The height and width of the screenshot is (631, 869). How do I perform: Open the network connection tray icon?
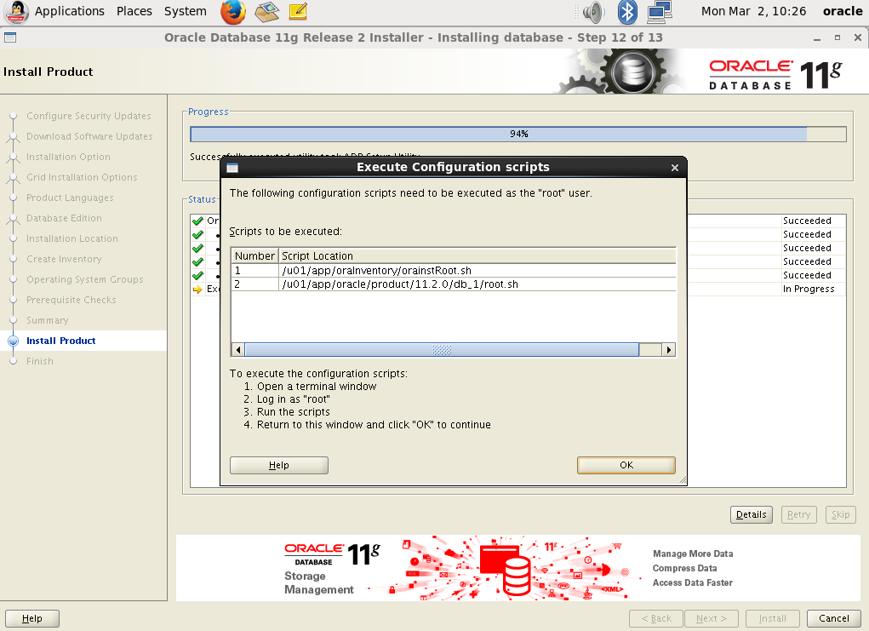[660, 12]
